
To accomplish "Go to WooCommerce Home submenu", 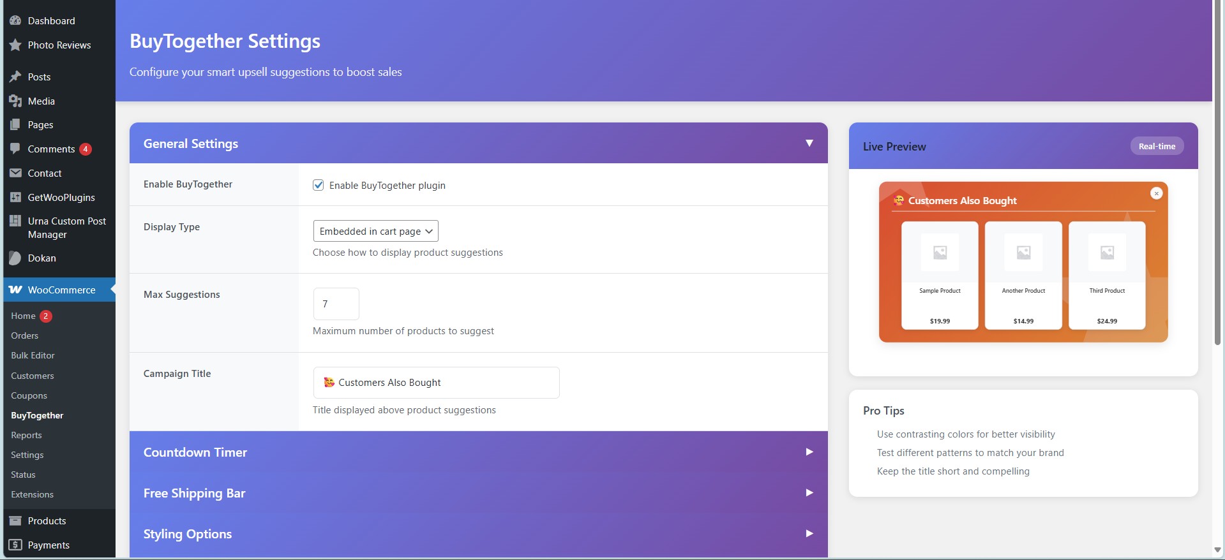I will (23, 316).
